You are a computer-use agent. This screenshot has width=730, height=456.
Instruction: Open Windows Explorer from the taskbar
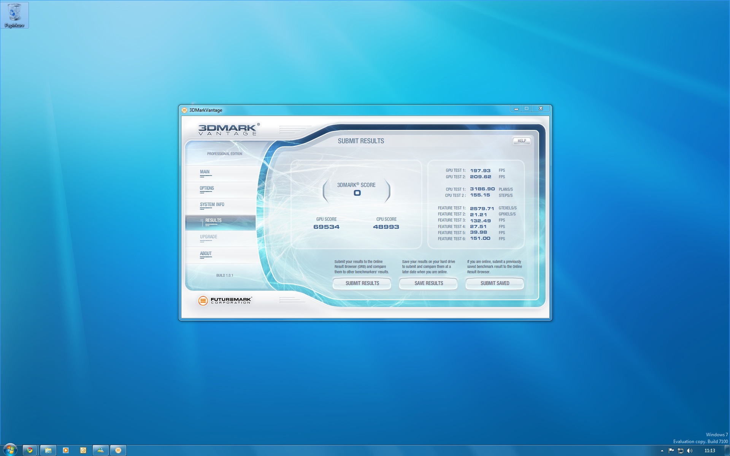pos(48,451)
